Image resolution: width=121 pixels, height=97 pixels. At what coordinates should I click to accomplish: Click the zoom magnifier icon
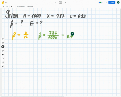click(12, 7)
